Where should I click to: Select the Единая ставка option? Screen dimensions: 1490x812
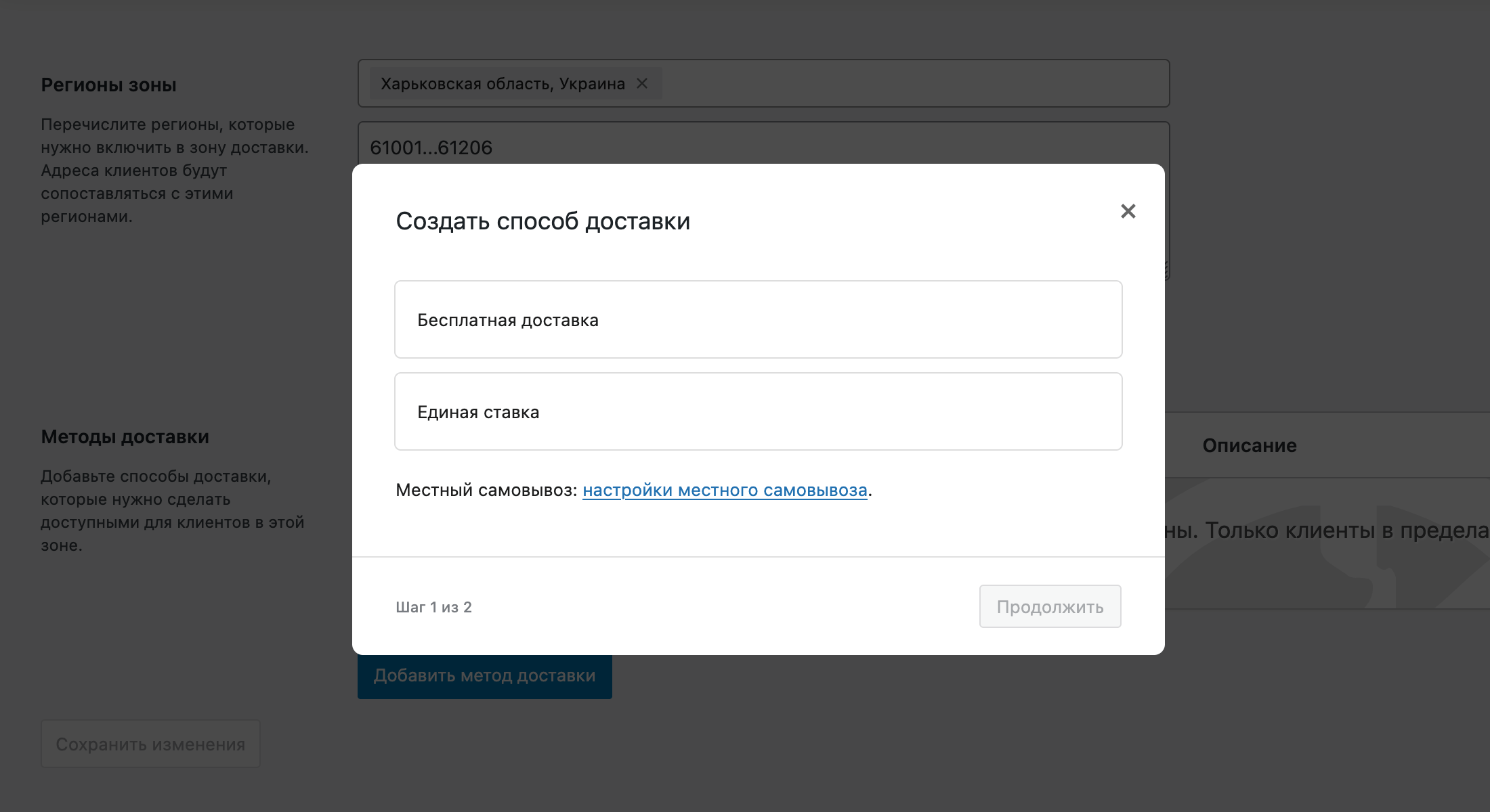758,411
